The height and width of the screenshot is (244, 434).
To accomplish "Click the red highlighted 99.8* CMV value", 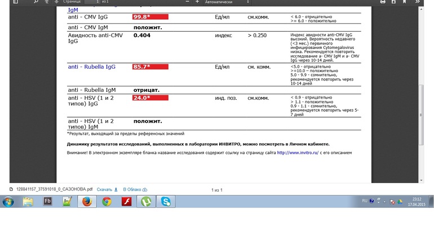I will (150, 17).
